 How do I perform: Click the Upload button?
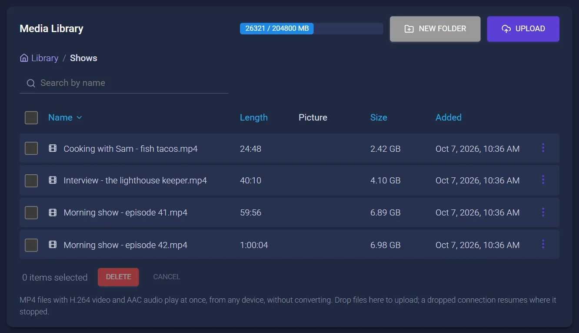[523, 29]
